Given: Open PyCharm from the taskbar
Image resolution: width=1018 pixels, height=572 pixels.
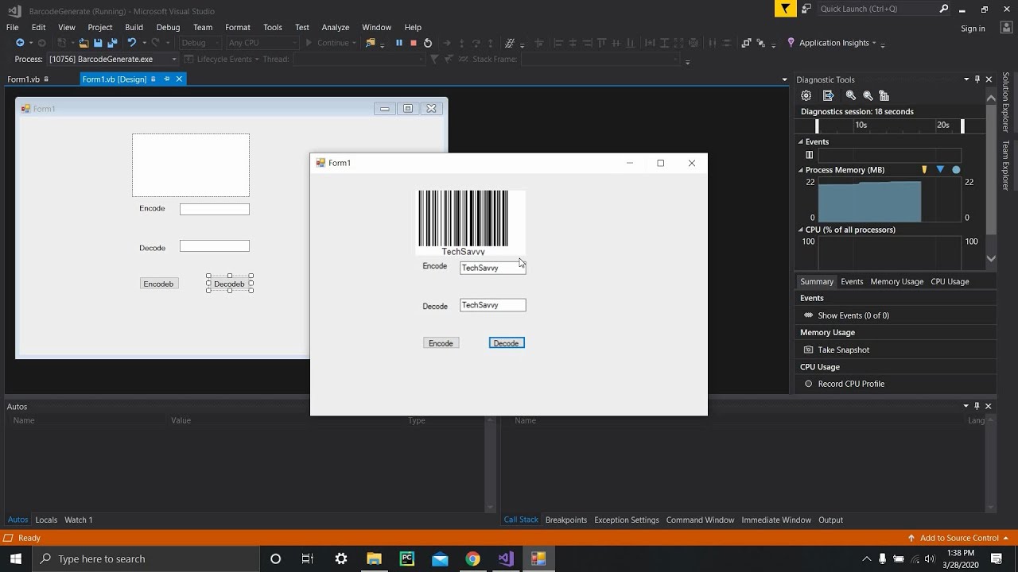Looking at the screenshot, I should (407, 558).
